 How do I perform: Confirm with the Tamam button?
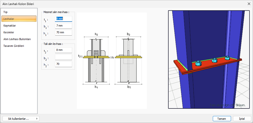click(222, 118)
